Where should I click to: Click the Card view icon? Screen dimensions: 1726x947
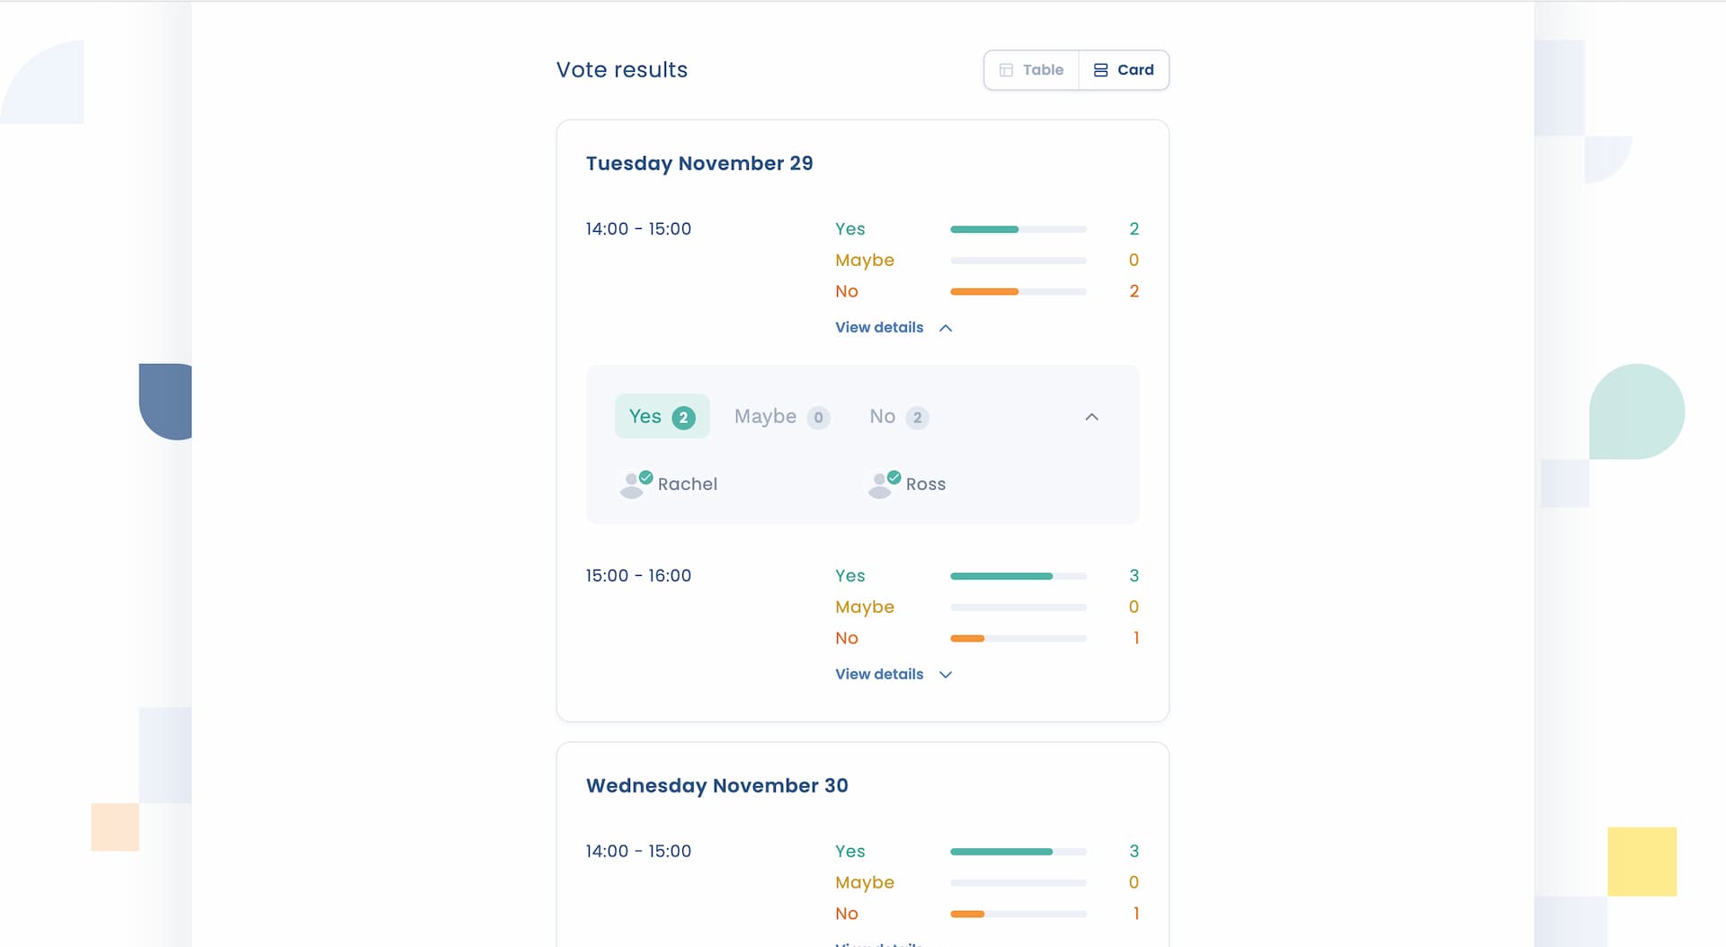(x=1101, y=69)
